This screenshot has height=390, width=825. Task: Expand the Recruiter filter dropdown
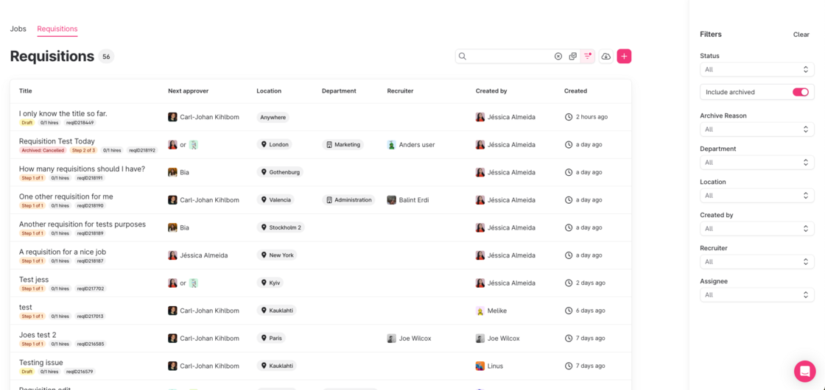[756, 262]
